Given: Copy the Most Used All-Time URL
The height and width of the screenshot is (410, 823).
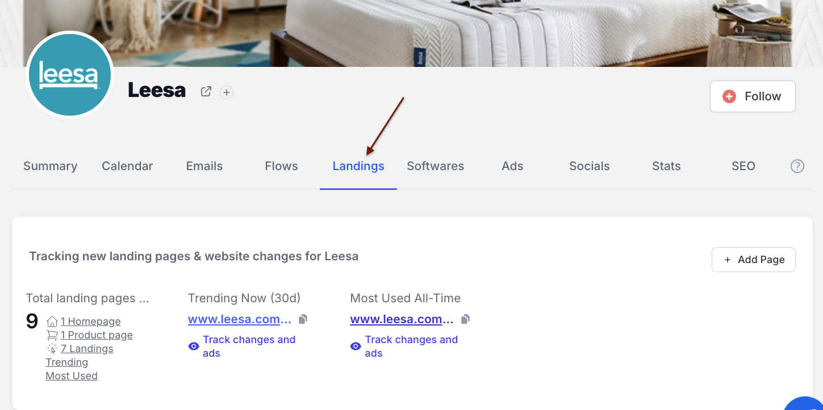Looking at the screenshot, I should click(466, 319).
